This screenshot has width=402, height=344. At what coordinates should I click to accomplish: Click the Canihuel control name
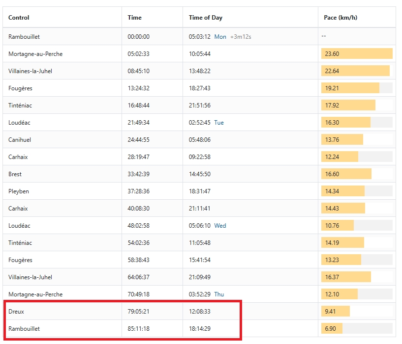(20, 140)
